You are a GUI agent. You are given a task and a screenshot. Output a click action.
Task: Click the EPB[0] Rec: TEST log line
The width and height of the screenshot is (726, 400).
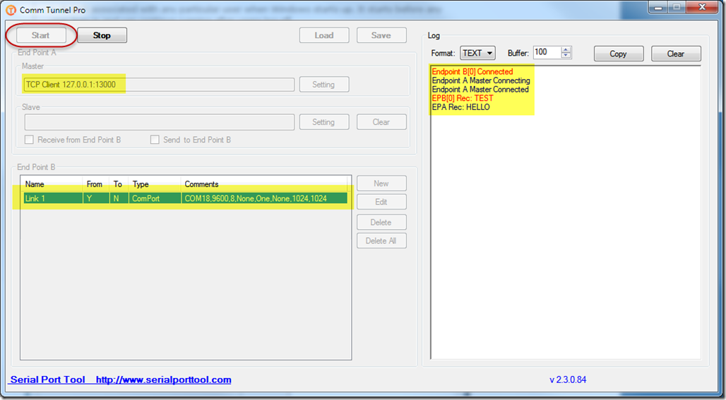click(x=462, y=98)
